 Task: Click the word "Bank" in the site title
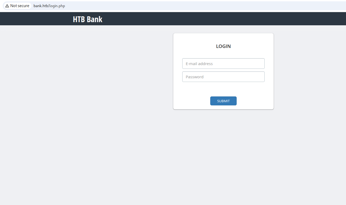pyautogui.click(x=95, y=19)
